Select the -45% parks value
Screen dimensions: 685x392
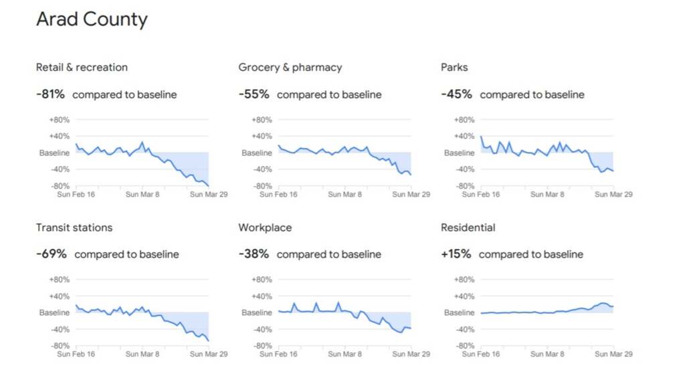456,94
